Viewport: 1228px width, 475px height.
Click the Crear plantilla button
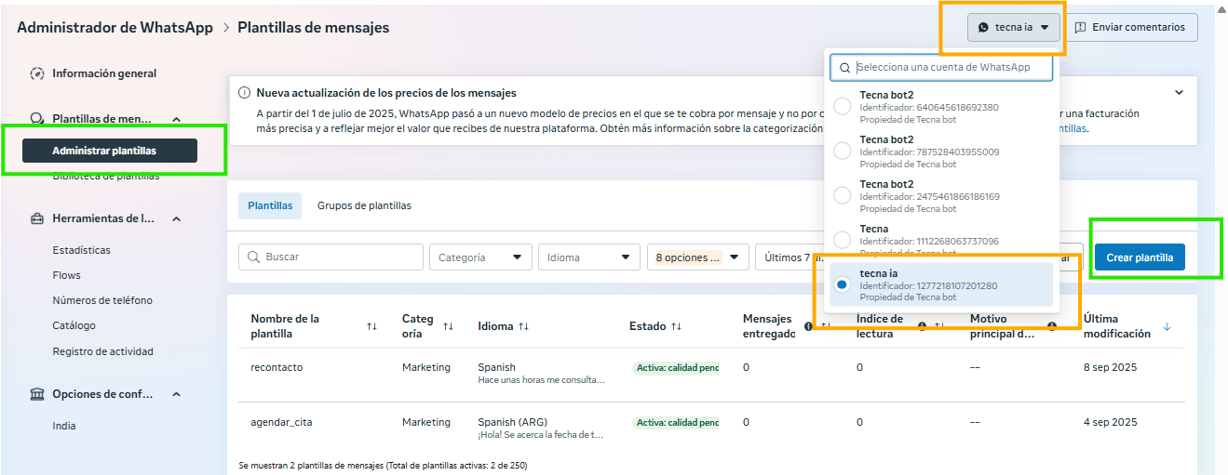(1140, 257)
